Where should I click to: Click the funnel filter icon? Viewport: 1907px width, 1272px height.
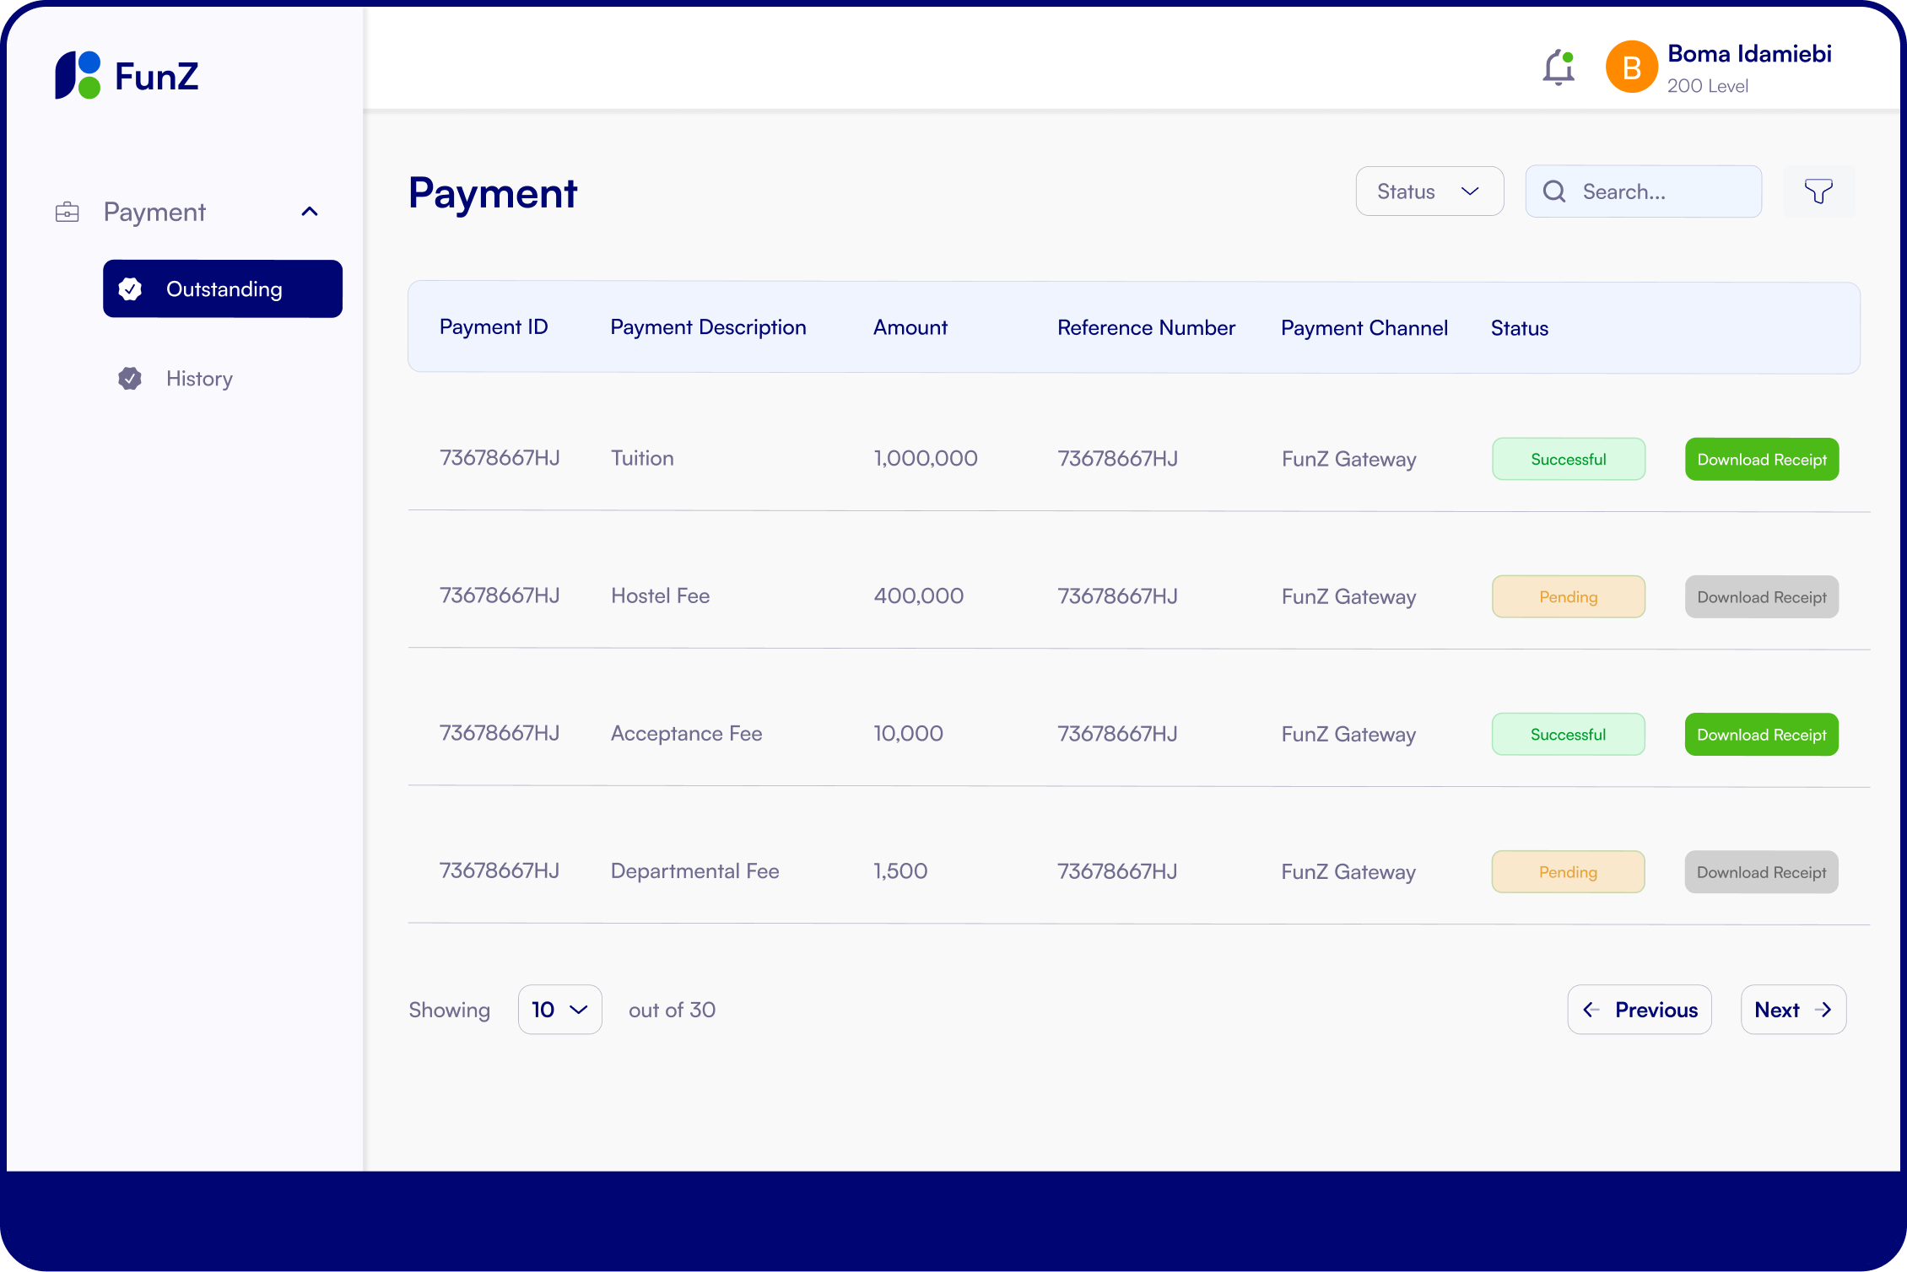[1818, 191]
